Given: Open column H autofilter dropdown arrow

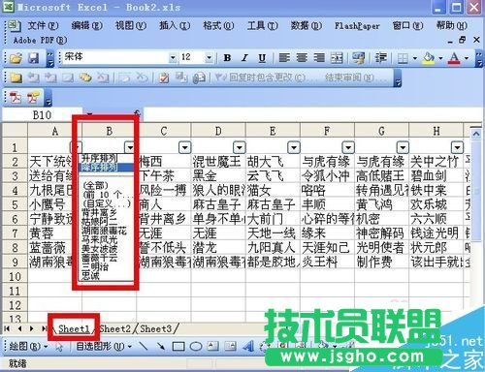Looking at the screenshot, I should 457,147.
